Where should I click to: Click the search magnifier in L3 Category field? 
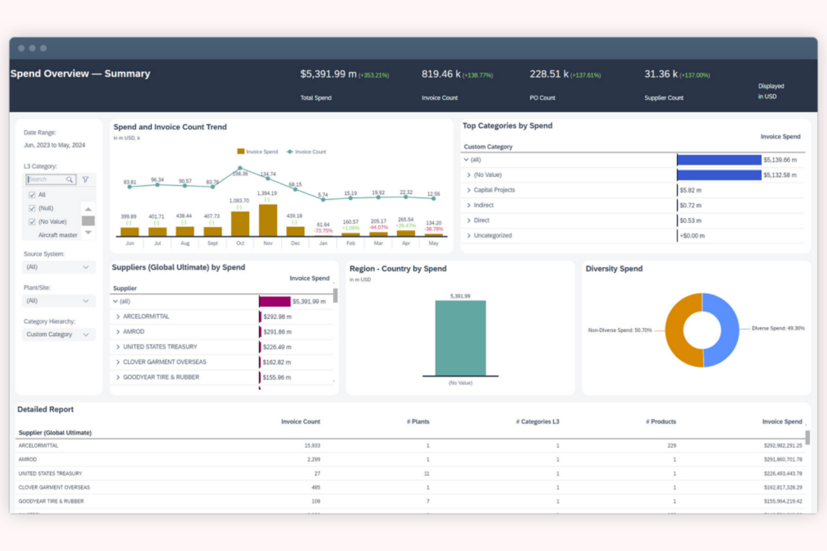tap(70, 179)
